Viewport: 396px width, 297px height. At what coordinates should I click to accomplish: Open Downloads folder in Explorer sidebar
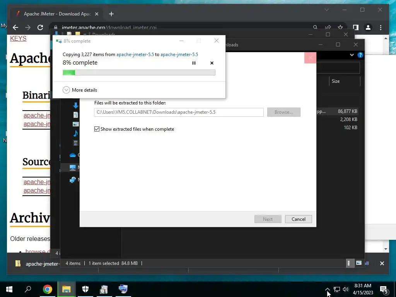75,106
